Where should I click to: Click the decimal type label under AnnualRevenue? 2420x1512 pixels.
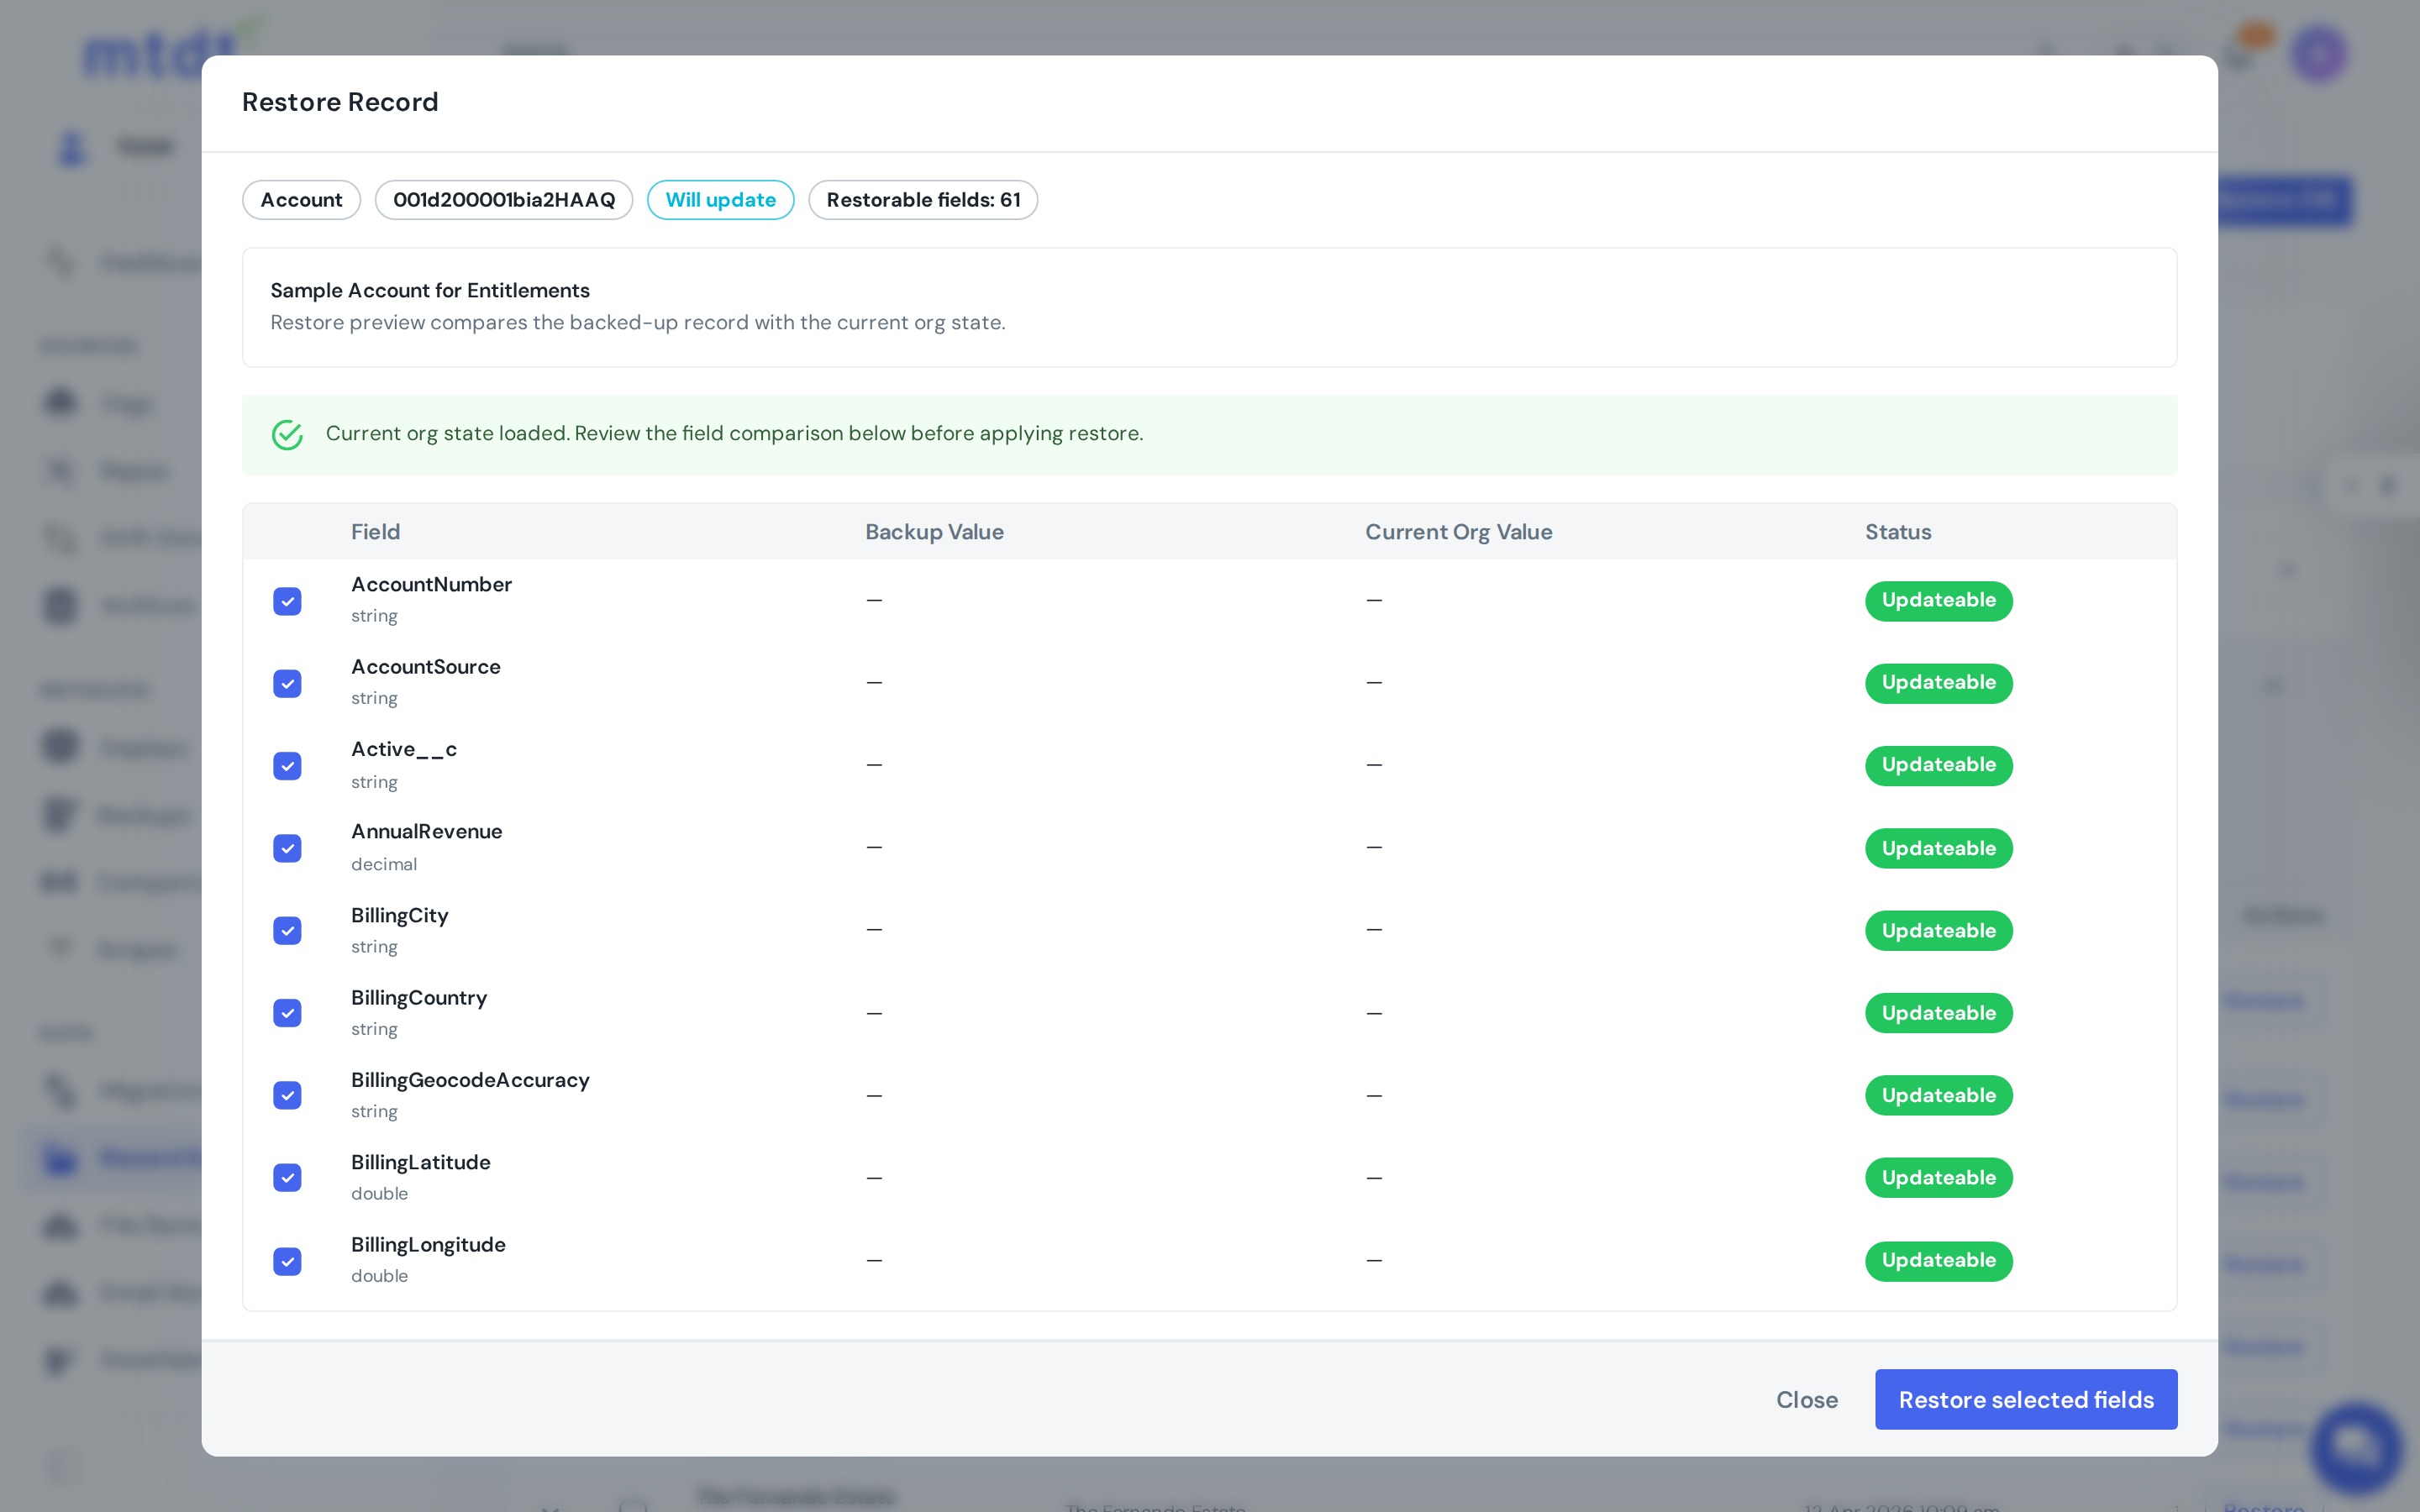coord(384,864)
